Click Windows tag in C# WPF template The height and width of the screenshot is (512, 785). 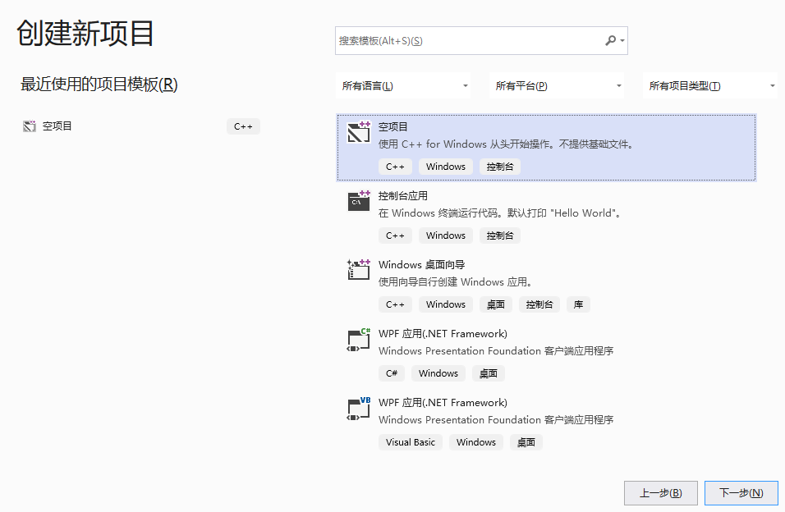pyautogui.click(x=438, y=373)
